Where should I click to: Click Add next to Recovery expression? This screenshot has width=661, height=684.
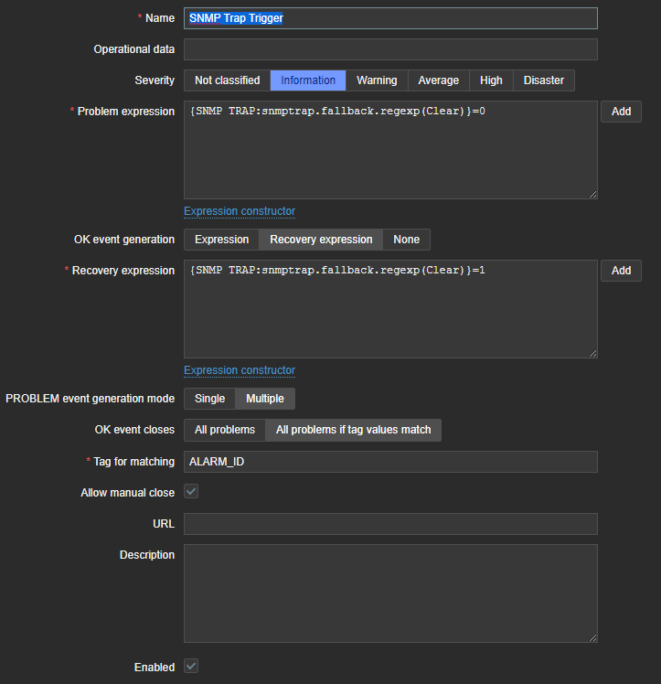[621, 271]
